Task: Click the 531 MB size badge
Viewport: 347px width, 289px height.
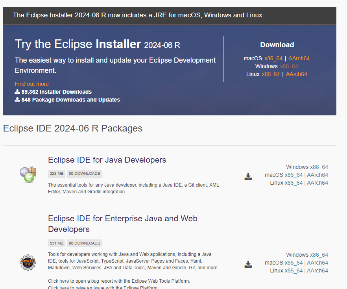Action: pyautogui.click(x=57, y=243)
